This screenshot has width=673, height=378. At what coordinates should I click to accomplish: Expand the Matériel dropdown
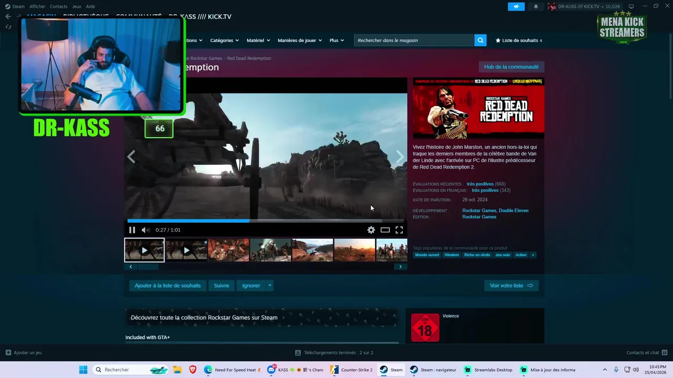[258, 40]
